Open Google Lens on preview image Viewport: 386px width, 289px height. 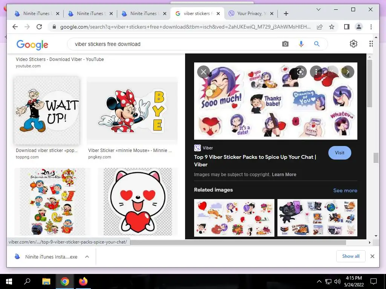(x=300, y=72)
